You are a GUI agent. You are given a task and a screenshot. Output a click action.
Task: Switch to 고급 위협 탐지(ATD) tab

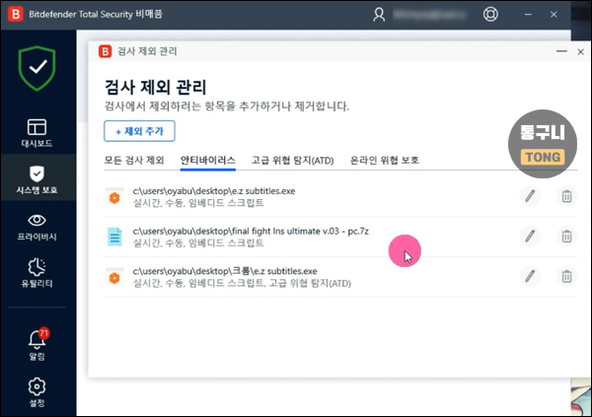(293, 160)
